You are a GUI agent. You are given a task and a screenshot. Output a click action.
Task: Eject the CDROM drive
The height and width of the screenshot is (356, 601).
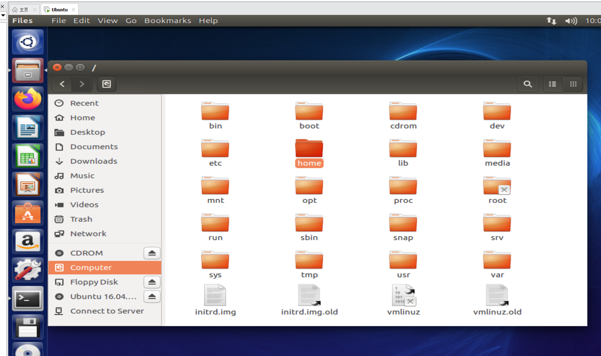click(152, 253)
